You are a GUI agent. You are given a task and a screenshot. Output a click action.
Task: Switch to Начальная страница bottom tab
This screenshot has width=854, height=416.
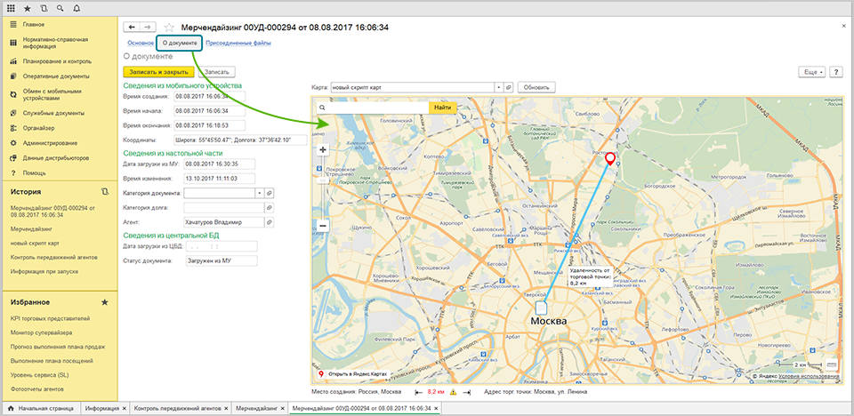[41, 408]
